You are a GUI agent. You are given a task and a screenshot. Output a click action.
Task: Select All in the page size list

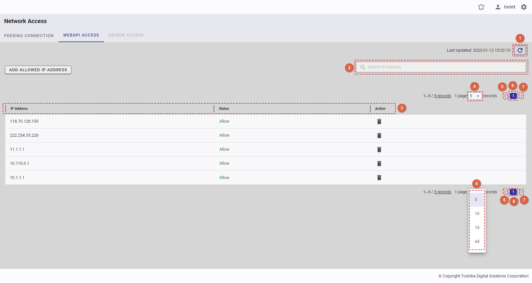point(477,242)
